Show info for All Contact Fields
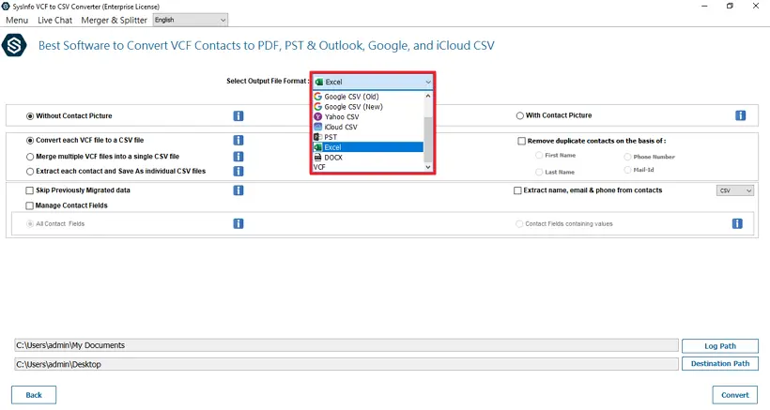The image size is (770, 410). pyautogui.click(x=239, y=223)
